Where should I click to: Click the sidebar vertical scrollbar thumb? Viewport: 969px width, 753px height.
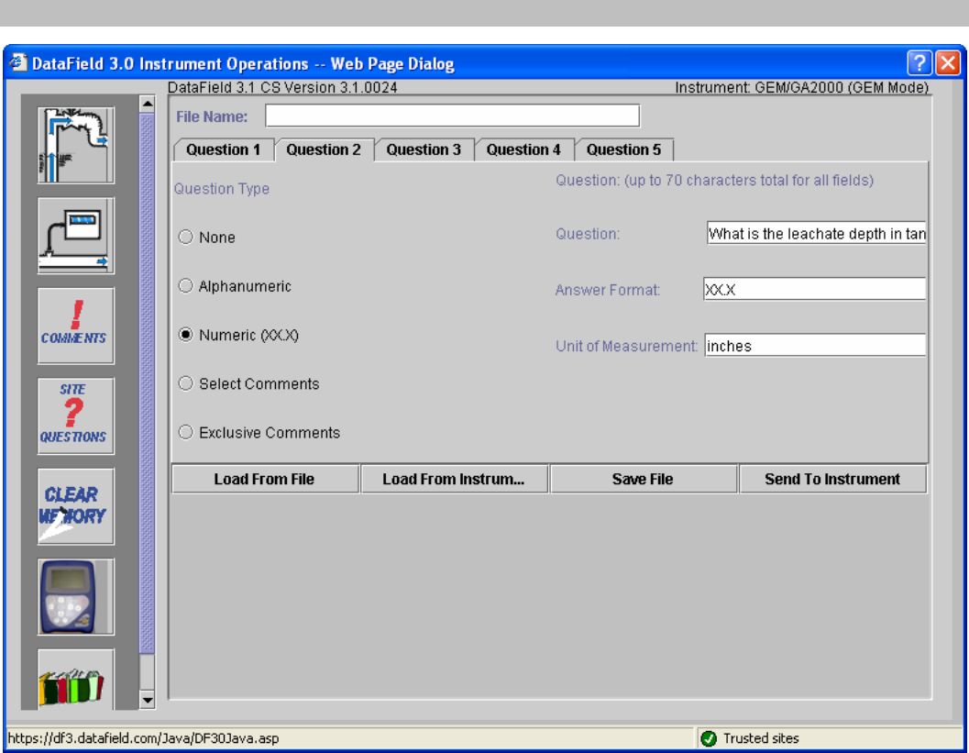click(x=147, y=383)
